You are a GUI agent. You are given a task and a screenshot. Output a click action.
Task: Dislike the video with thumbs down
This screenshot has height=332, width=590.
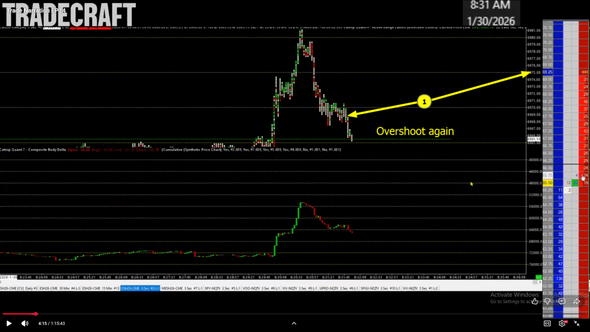pos(548,301)
